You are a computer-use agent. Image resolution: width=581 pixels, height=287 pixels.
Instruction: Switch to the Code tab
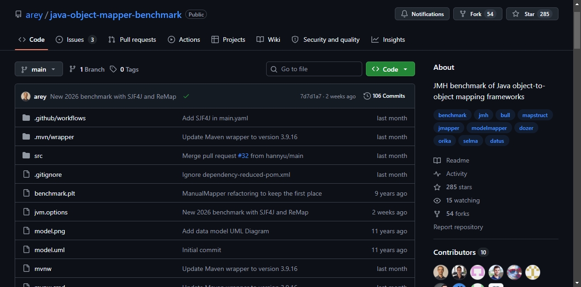(x=31, y=39)
